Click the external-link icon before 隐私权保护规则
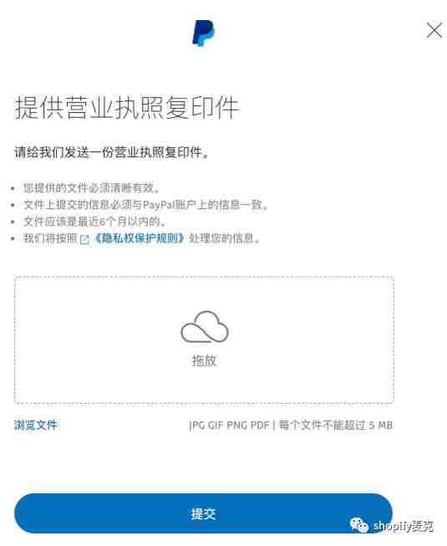This screenshot has width=447, height=546. (x=84, y=240)
